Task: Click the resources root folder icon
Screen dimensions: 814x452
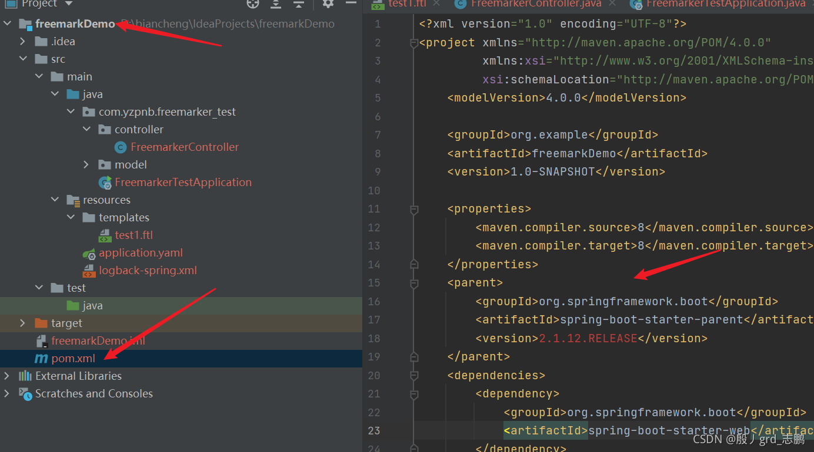Action: point(73,201)
